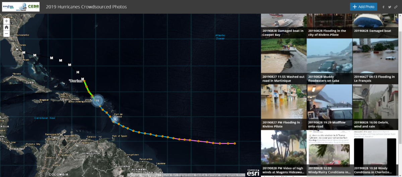402x177 pixels.
Task: Open the photo cluster marked 4
Action: tap(115, 119)
